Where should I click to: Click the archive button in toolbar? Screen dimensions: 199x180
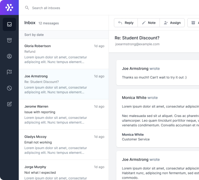tap(193, 23)
